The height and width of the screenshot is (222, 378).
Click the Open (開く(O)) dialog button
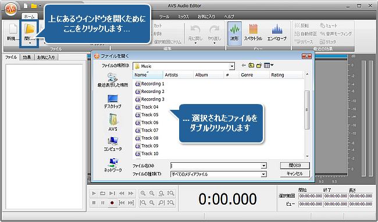click(295, 166)
